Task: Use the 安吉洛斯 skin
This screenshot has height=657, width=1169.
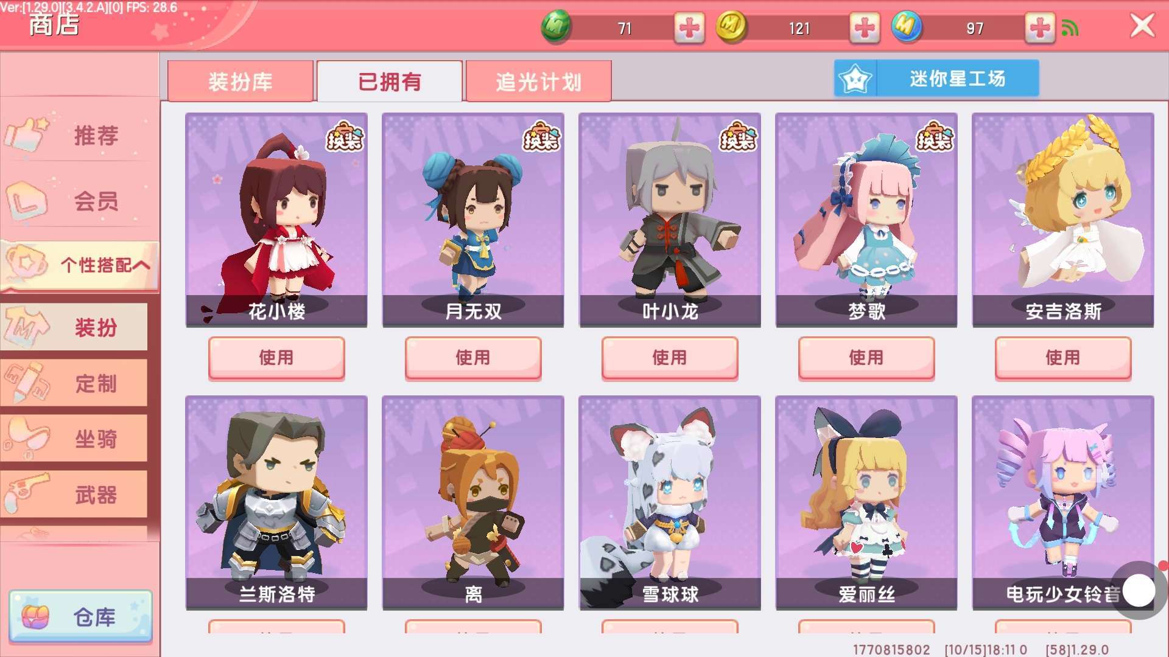Action: 1063,358
